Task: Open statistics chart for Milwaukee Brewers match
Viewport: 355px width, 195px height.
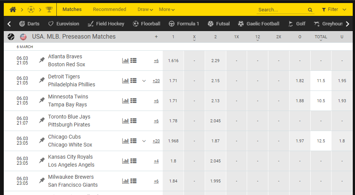Action: pyautogui.click(x=125, y=181)
